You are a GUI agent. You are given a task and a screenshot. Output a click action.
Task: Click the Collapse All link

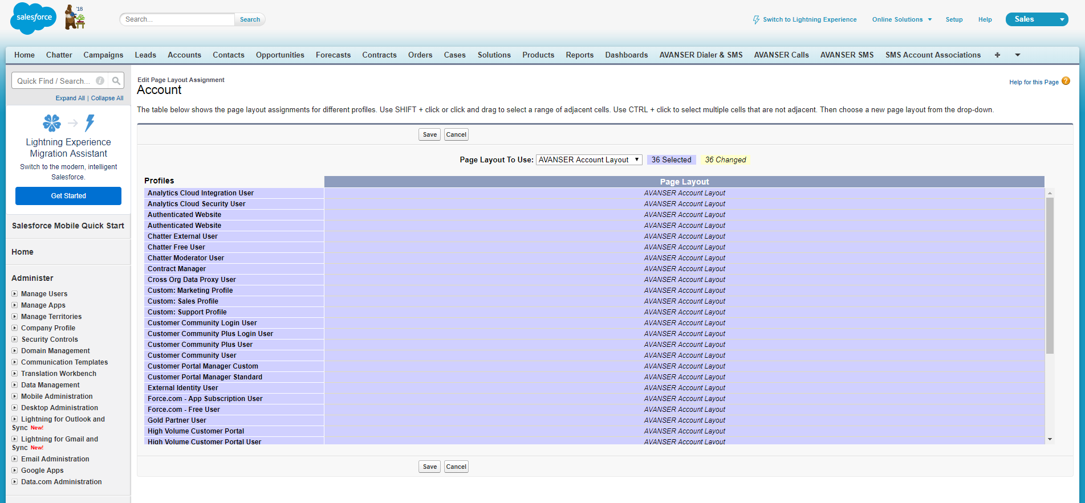[x=107, y=98]
